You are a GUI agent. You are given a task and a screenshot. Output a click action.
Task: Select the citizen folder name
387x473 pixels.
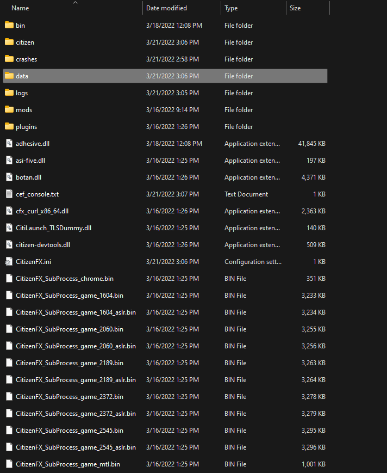(25, 42)
